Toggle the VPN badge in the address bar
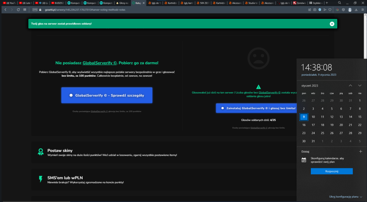367x202 pixels. point(35,10)
